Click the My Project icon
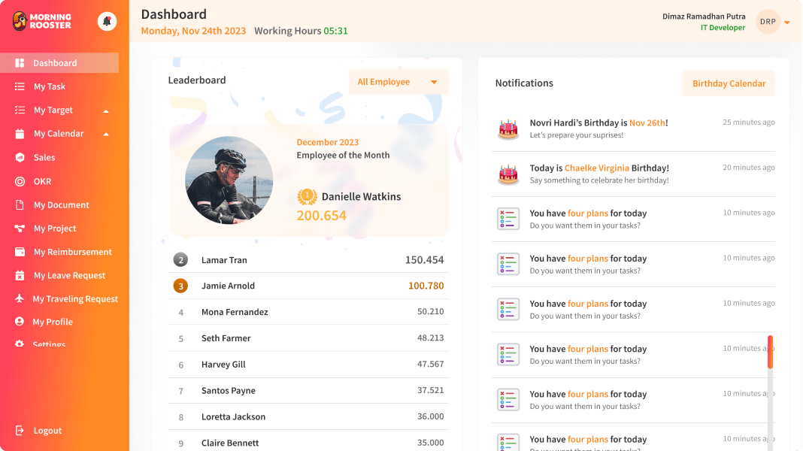The width and height of the screenshot is (803, 451). tap(20, 229)
